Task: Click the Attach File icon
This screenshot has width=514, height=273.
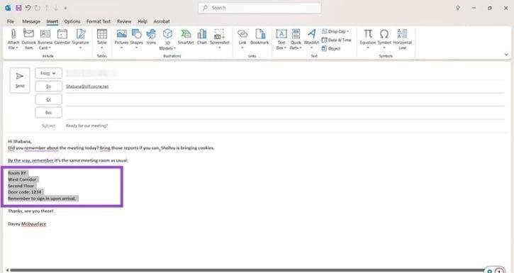Action: click(13, 39)
